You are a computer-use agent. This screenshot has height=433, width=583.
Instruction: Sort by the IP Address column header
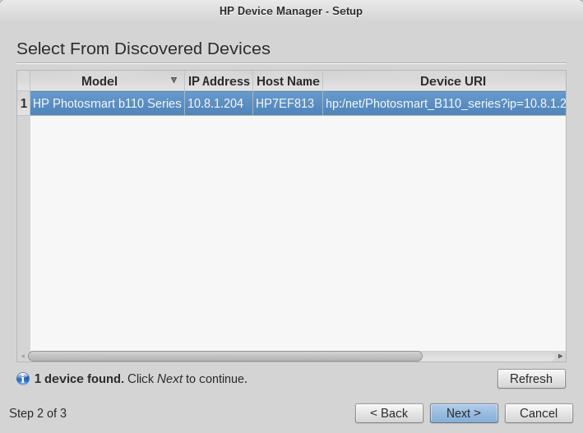[219, 81]
